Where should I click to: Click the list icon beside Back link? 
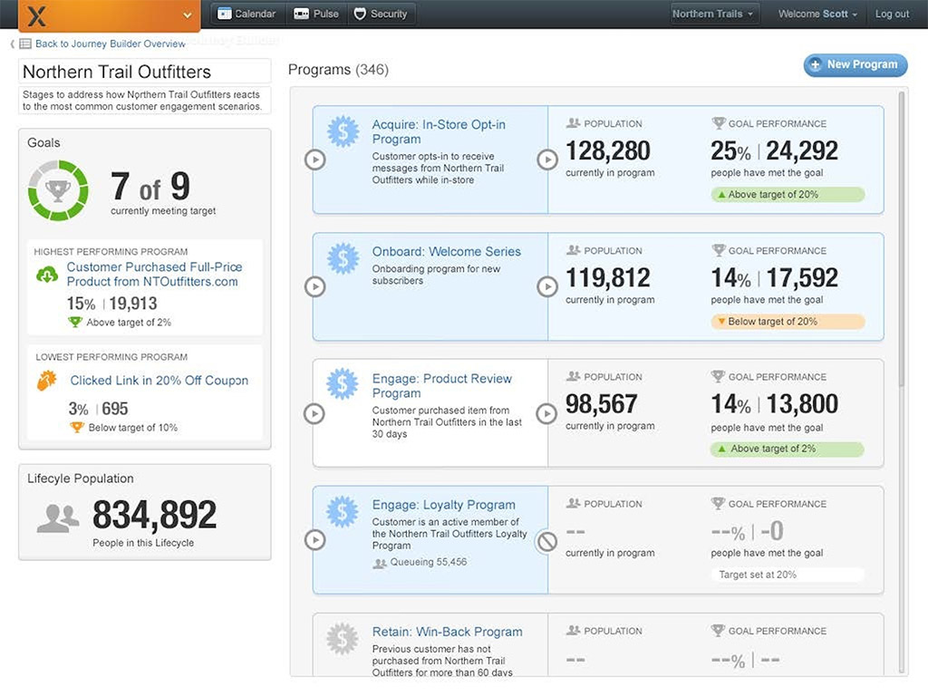click(x=25, y=43)
